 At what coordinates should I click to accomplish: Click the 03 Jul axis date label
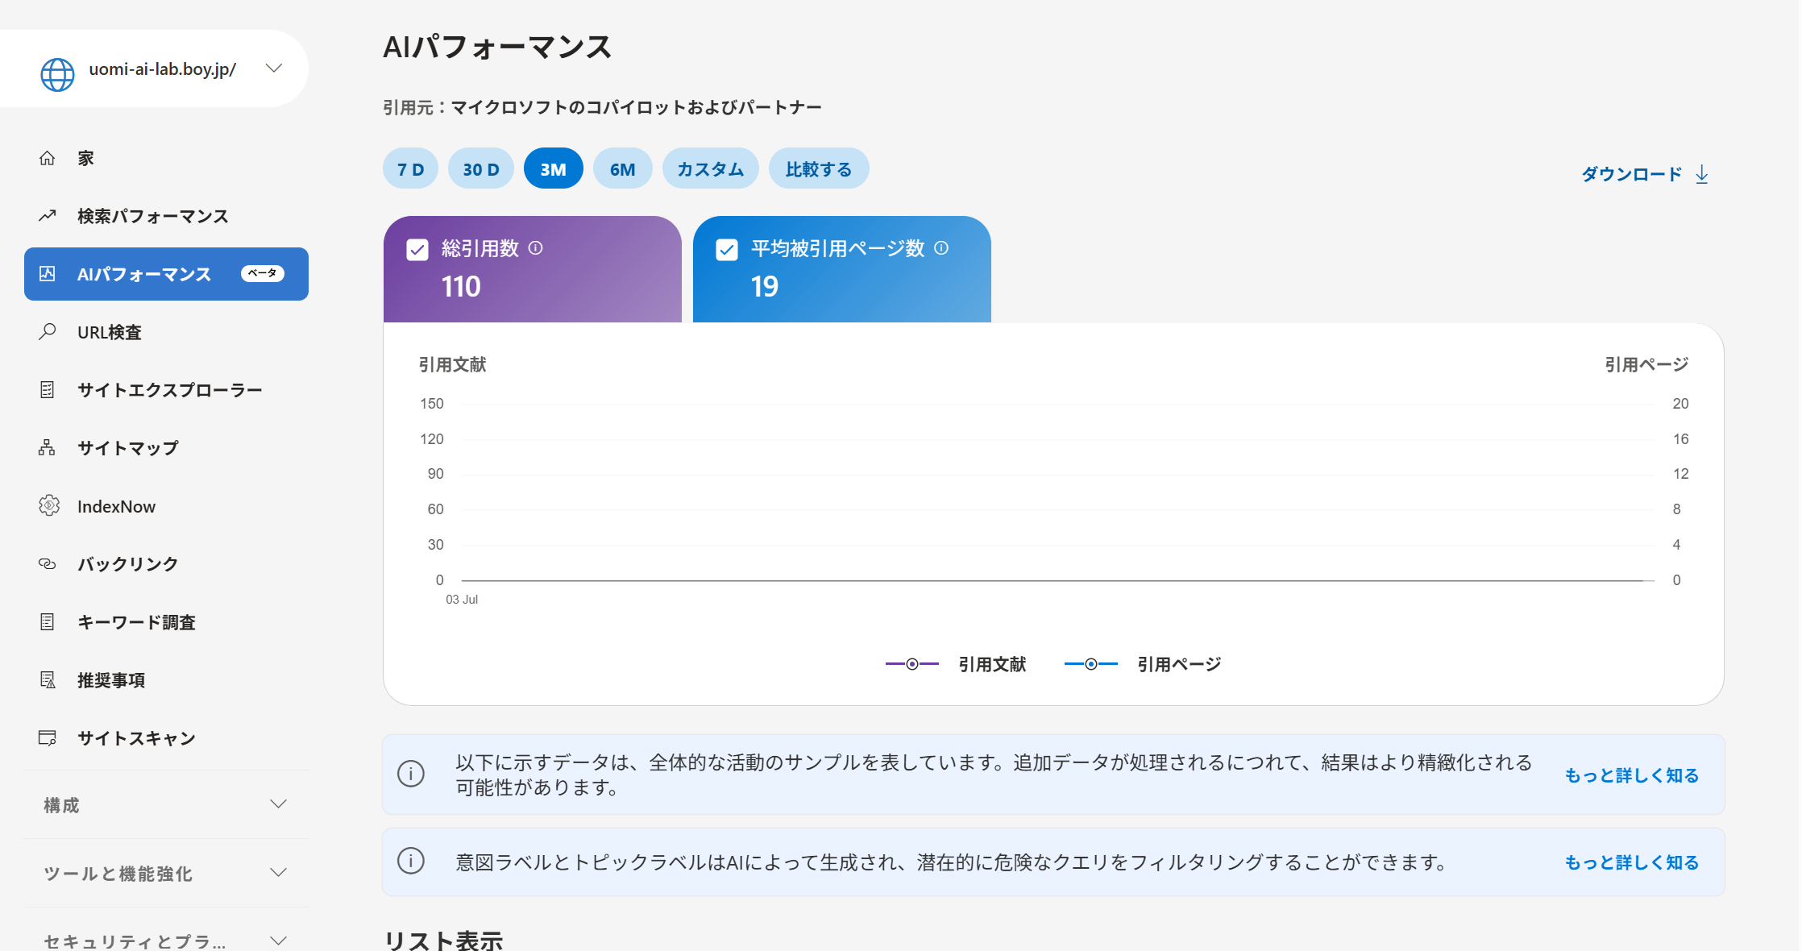[462, 600]
